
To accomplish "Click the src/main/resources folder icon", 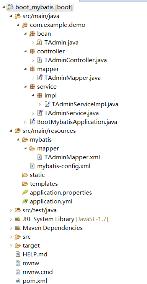I will [18, 131].
